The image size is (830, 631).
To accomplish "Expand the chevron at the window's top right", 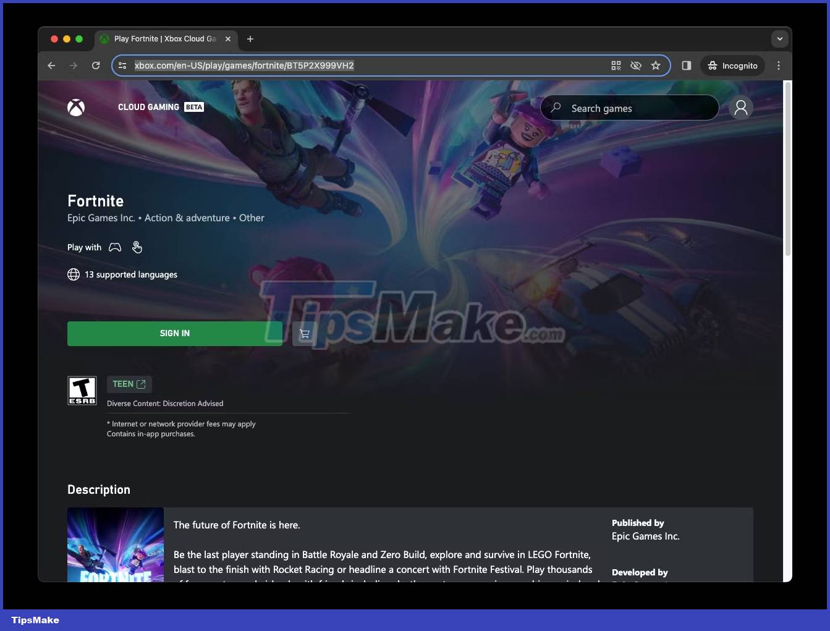I will pyautogui.click(x=780, y=38).
